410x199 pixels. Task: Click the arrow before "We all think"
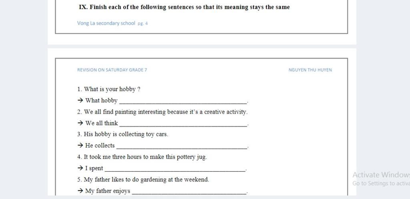80,123
